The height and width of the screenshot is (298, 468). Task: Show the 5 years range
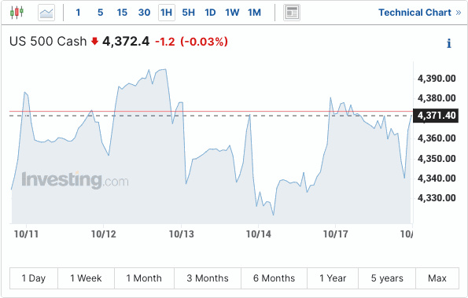point(387,278)
